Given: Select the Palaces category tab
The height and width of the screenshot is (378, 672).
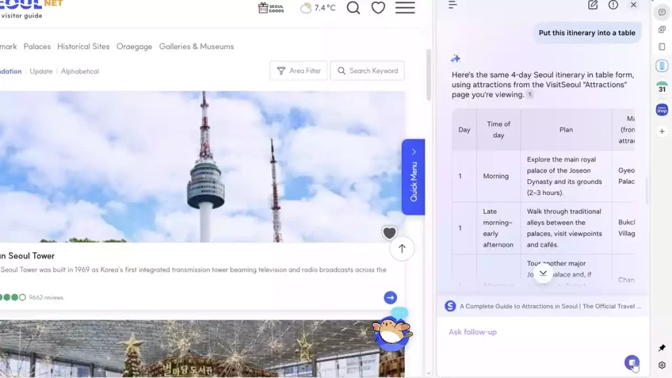Looking at the screenshot, I should tap(37, 47).
